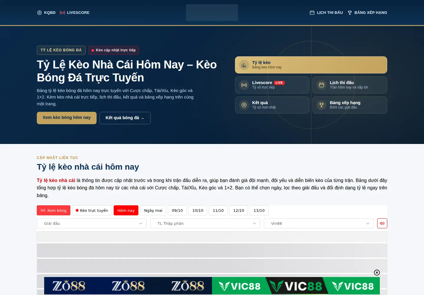The image size is (424, 295).
Task: Click the Kết quả card target icon
Action: pyautogui.click(x=244, y=105)
